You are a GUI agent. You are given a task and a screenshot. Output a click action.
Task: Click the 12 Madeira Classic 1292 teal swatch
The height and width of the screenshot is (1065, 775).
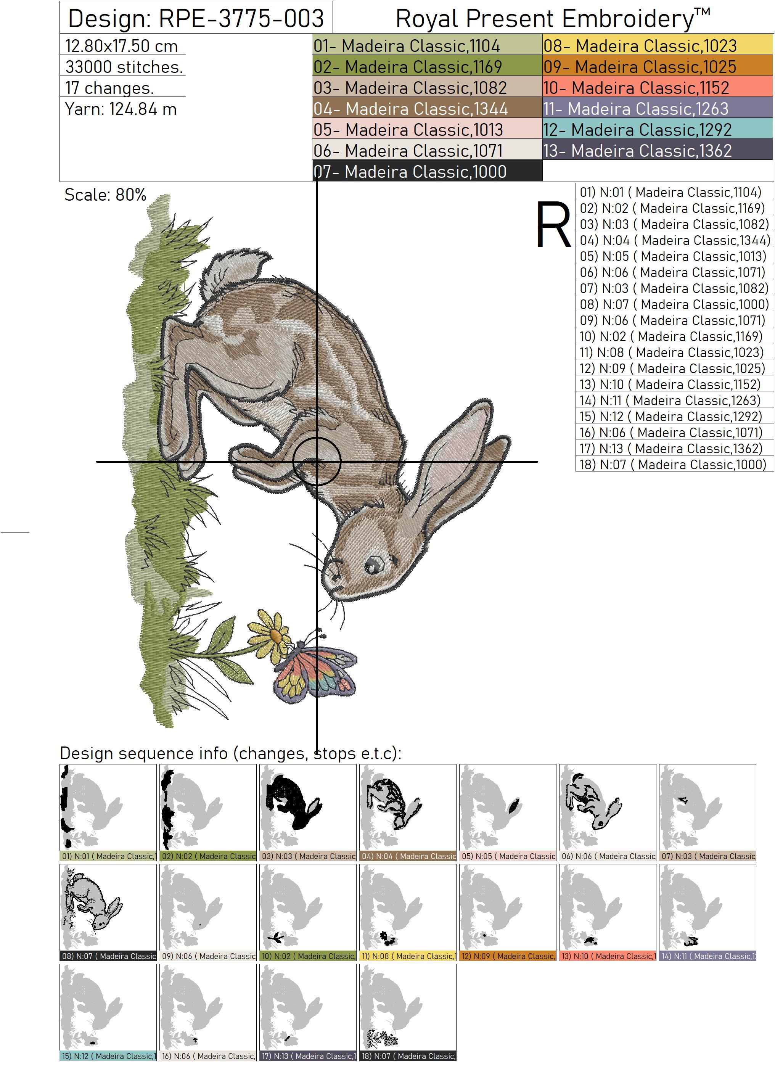(657, 130)
